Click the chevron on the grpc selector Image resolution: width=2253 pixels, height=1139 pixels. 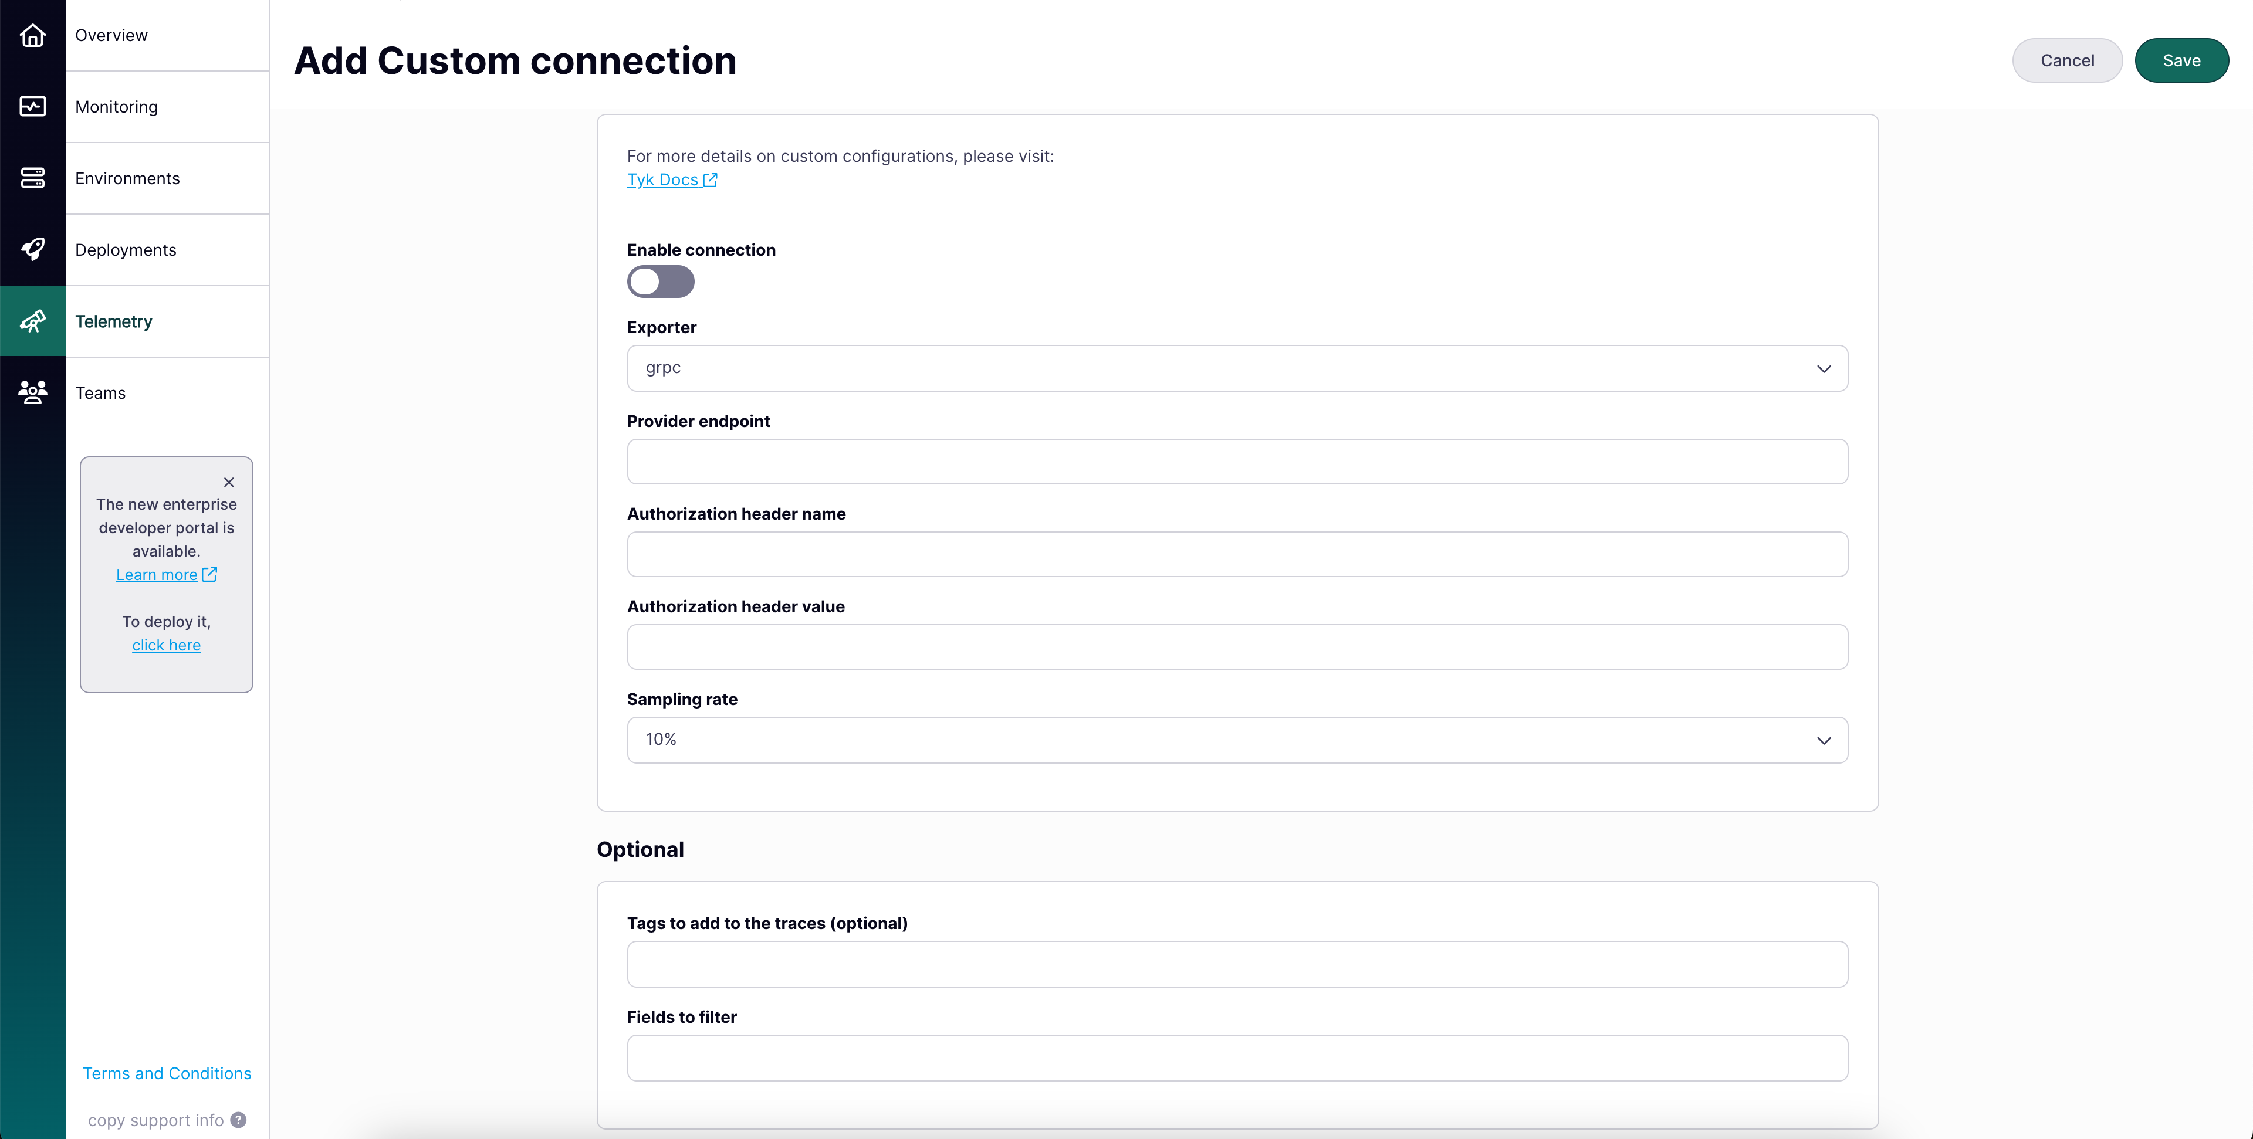tap(1825, 368)
